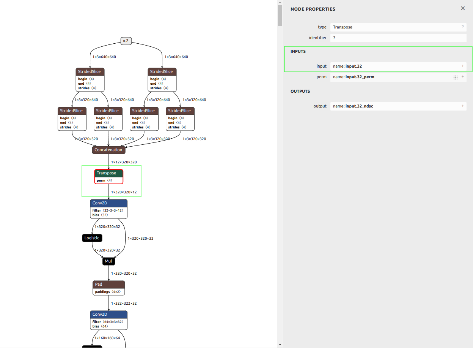The image size is (473, 348).
Task: Click the Conv2D node with filter 64×3×3×32
Action: pyautogui.click(x=108, y=315)
